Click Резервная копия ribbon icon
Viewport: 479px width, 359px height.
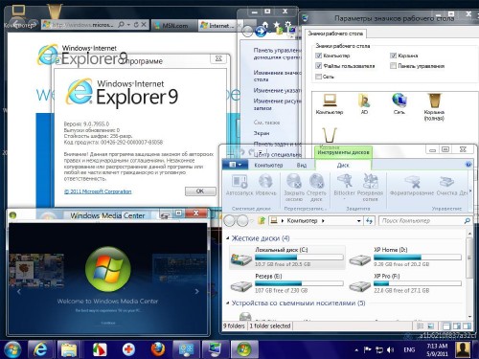pyautogui.click(x=370, y=188)
